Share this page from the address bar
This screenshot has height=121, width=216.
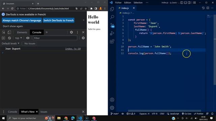(81, 8)
